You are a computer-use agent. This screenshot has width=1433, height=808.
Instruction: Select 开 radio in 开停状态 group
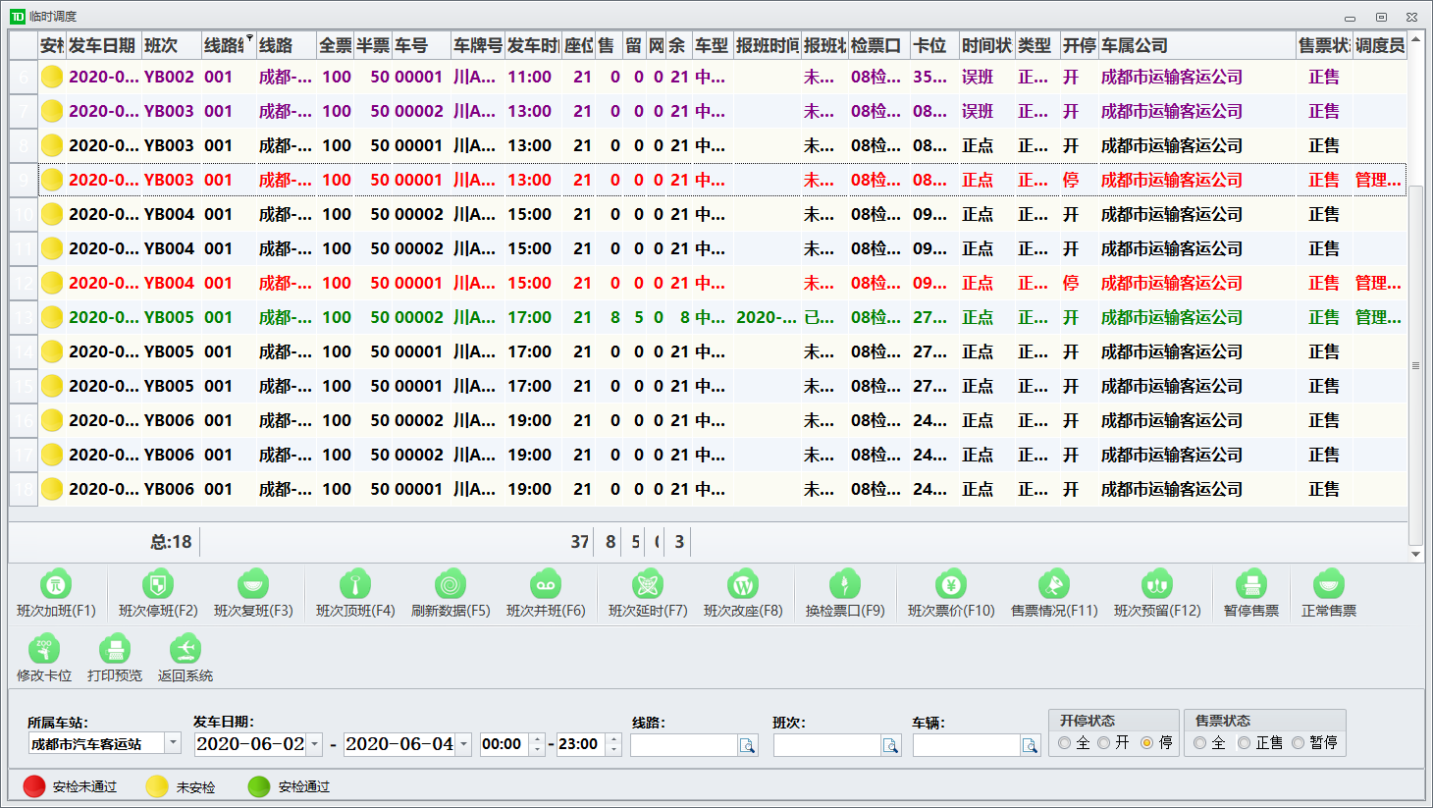[1104, 743]
